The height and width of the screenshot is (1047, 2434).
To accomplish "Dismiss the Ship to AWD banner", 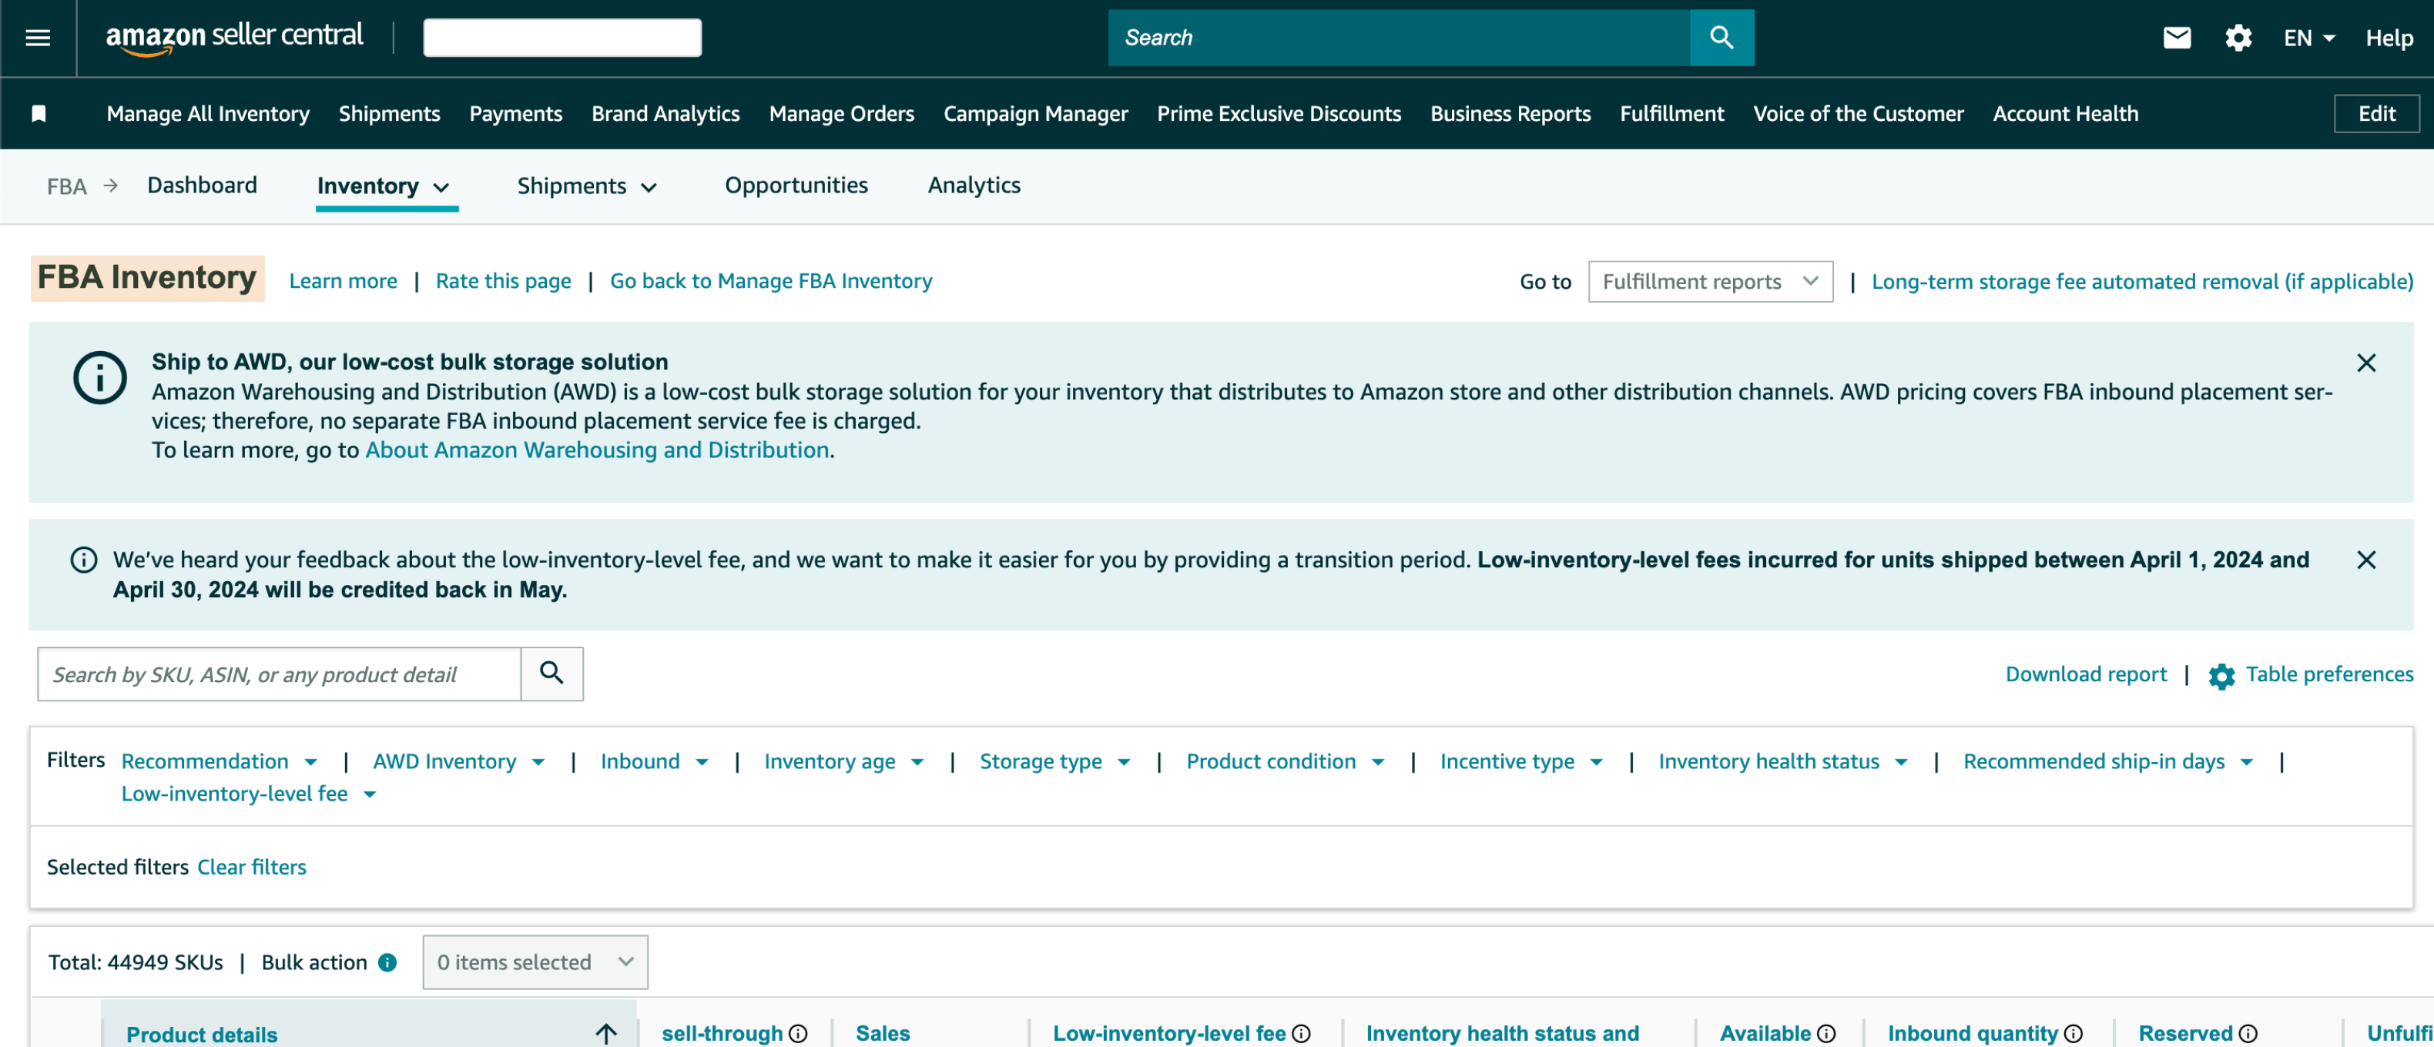I will pos(2366,363).
